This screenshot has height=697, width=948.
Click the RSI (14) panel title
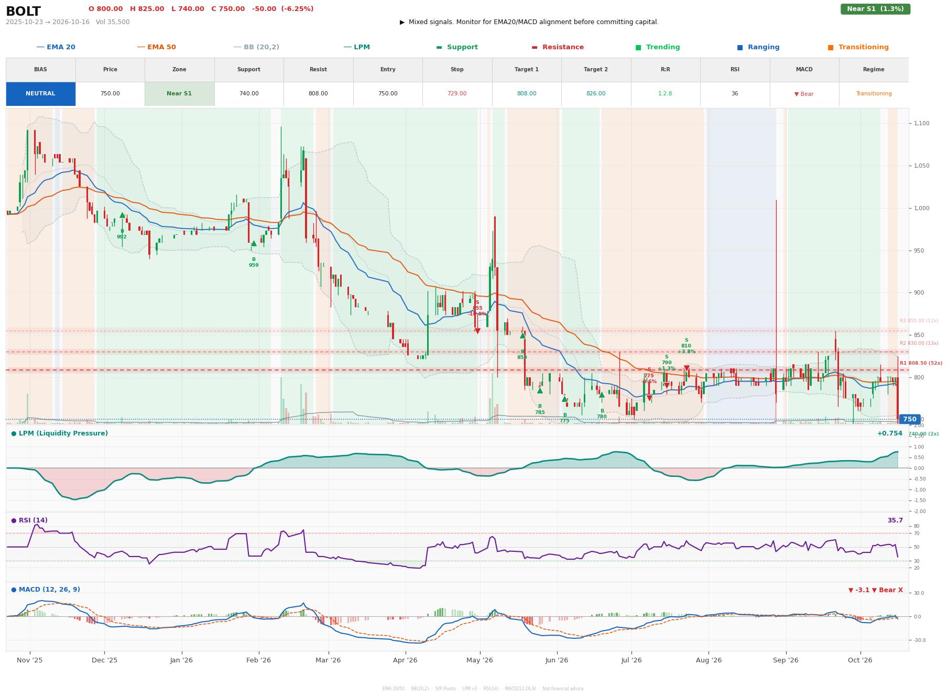[x=29, y=520]
